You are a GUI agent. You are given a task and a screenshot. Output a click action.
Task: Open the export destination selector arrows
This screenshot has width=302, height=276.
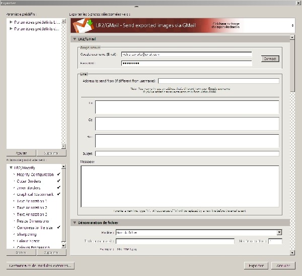(292, 25)
